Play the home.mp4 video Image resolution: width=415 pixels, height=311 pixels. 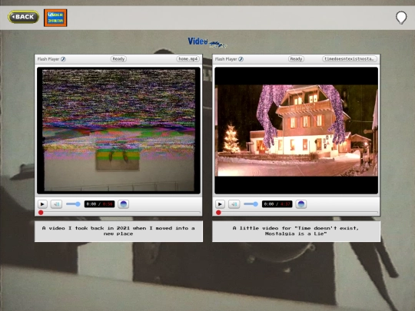(x=42, y=204)
